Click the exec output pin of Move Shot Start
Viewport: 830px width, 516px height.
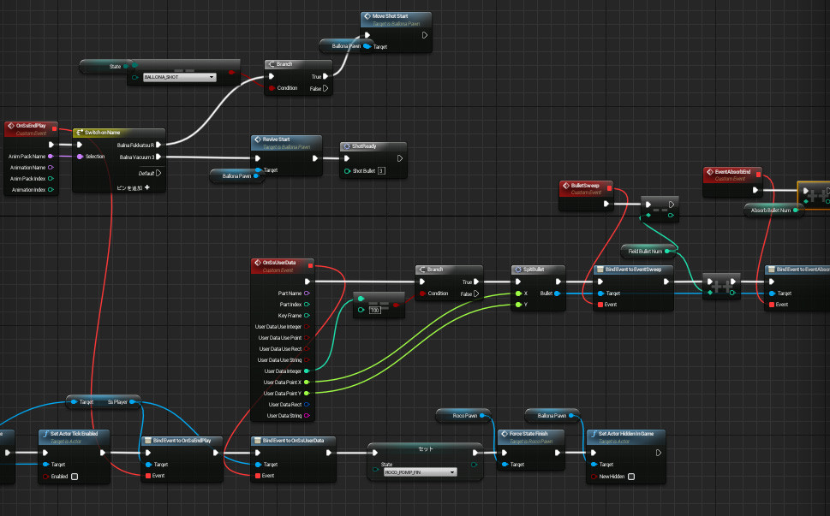click(425, 35)
